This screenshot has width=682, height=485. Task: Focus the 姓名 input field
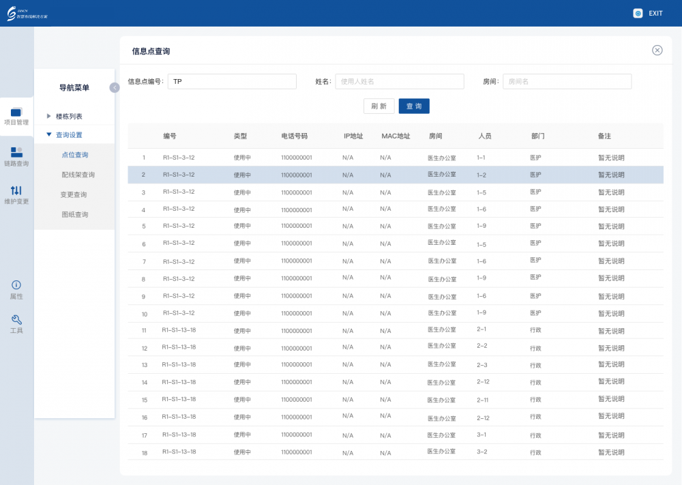[400, 81]
